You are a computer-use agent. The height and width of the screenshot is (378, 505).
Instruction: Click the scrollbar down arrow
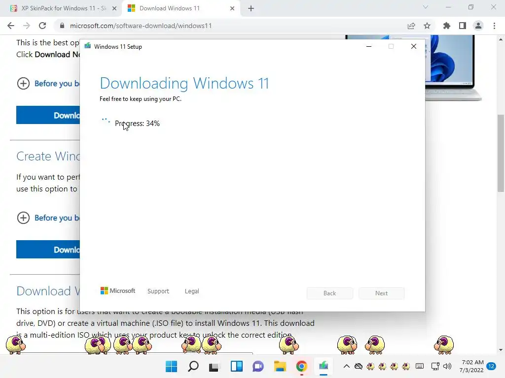[x=501, y=350]
